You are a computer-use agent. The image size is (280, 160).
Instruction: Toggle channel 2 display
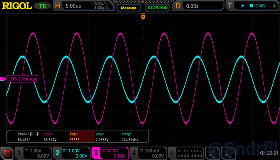(71, 153)
